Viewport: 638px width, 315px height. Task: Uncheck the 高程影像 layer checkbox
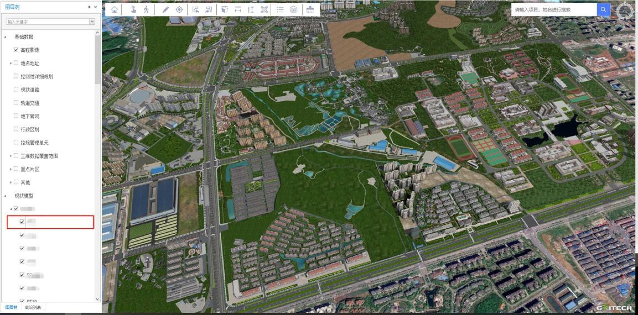(16, 50)
